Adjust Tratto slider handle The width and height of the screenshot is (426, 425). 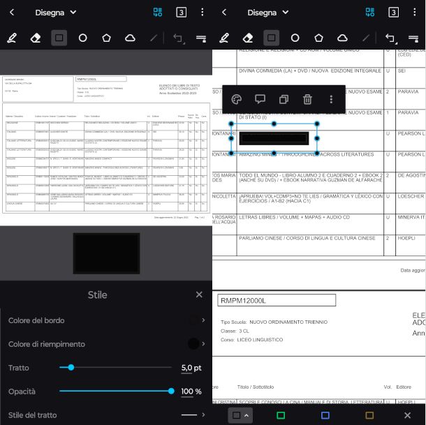[71, 368]
